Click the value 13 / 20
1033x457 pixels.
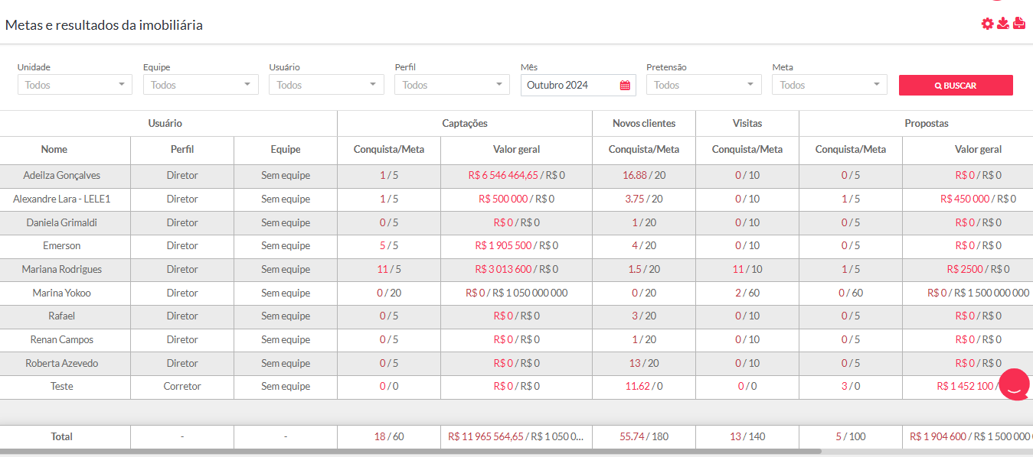click(644, 363)
